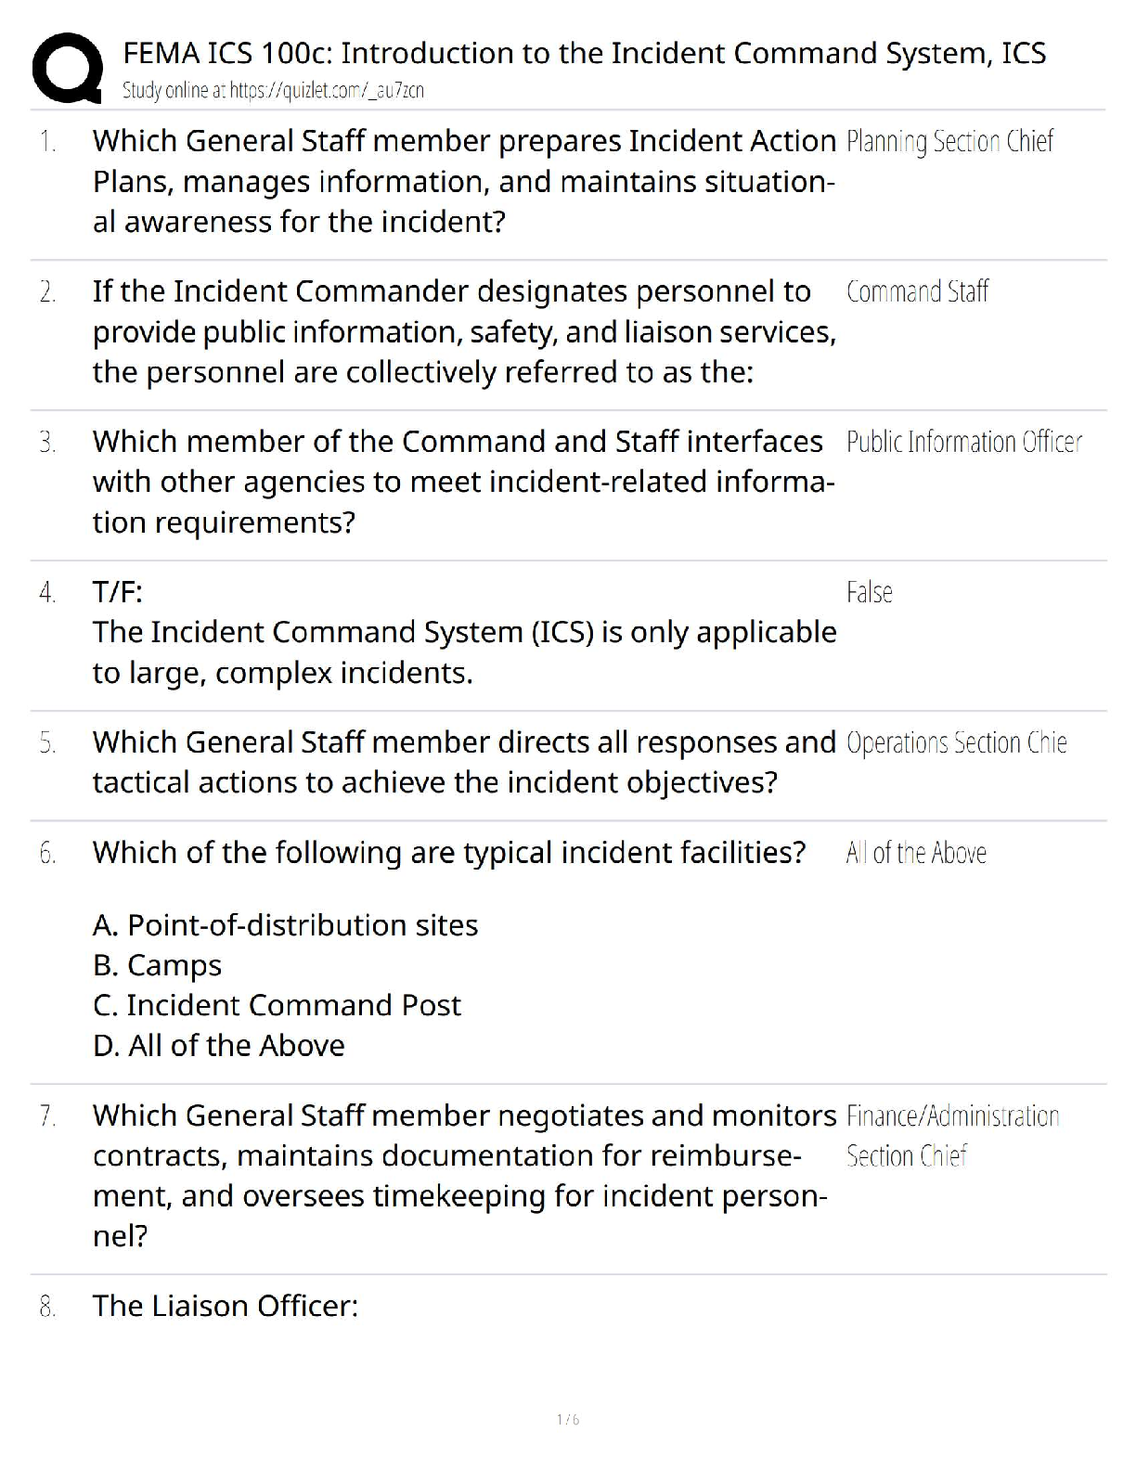
Task: Click the Quizlet Q logo icon
Action: pos(66,67)
